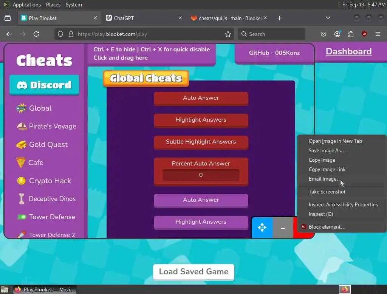The height and width of the screenshot is (294, 387).
Task: Choose Save Image As from context menu
Action: point(342,150)
